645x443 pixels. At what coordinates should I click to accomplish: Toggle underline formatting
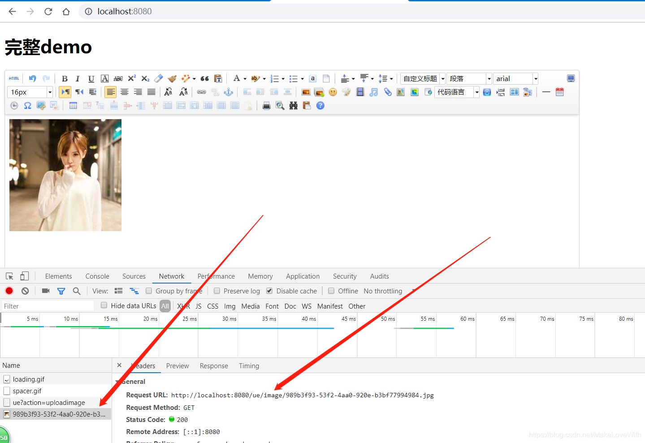click(91, 78)
